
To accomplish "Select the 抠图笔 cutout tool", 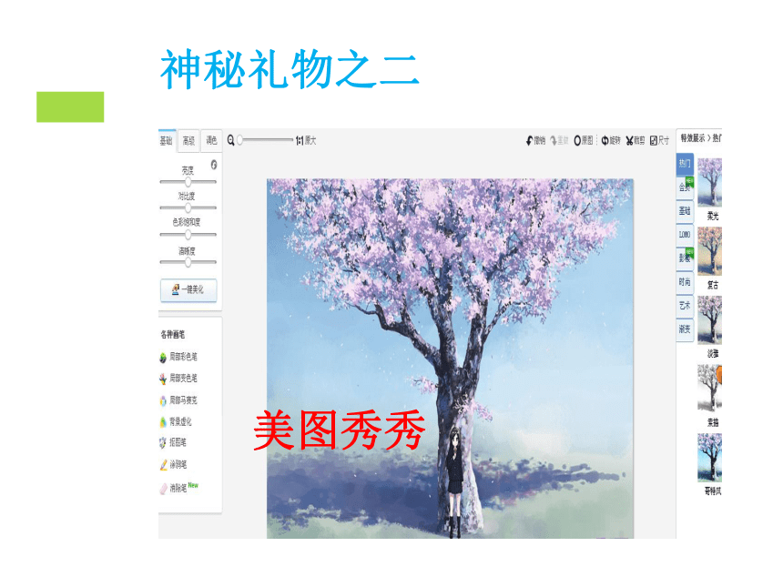I will (173, 442).
